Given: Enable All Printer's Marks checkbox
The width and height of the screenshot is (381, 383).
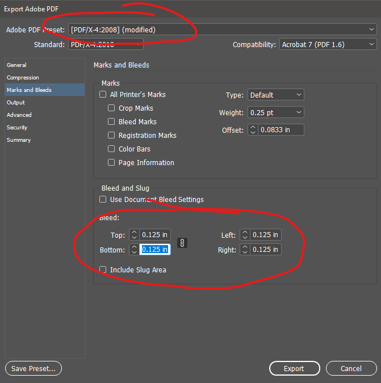Looking at the screenshot, I should pos(103,95).
